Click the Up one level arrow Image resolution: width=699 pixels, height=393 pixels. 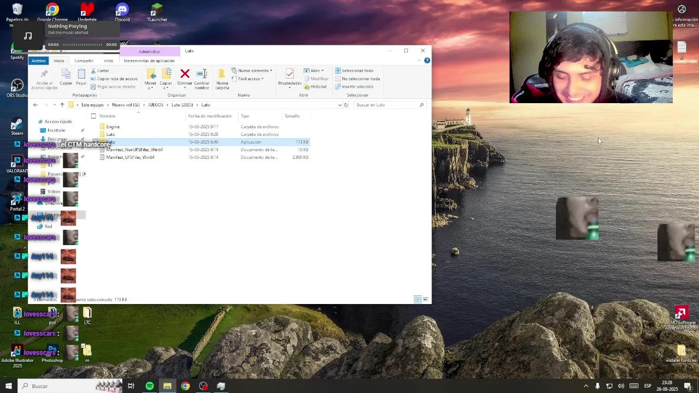62,105
